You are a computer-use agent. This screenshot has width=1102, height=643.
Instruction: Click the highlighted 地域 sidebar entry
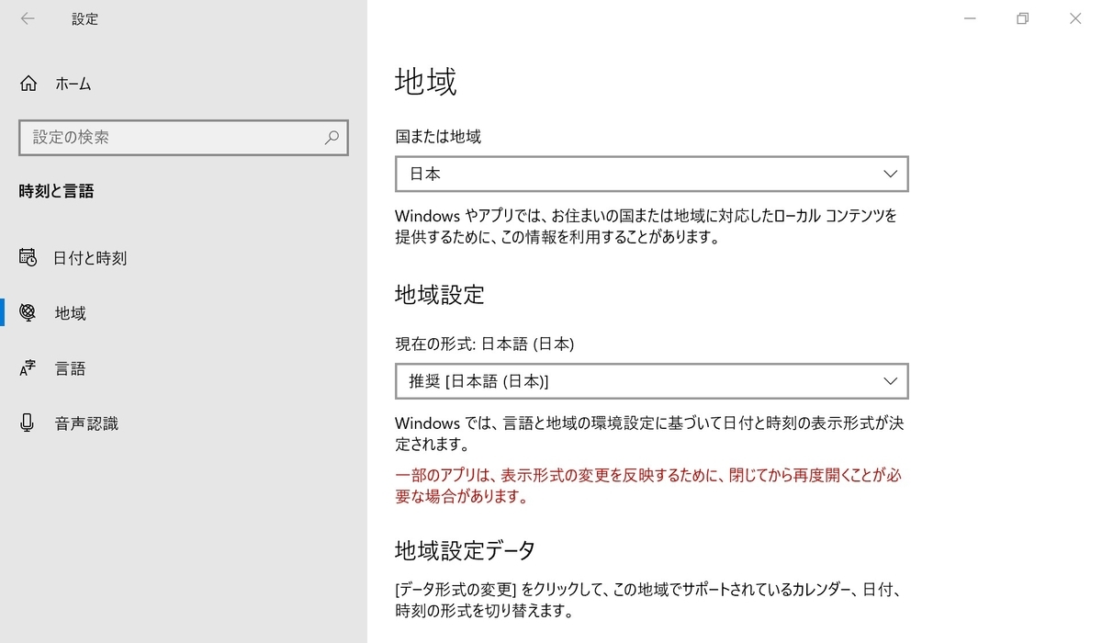pos(69,312)
